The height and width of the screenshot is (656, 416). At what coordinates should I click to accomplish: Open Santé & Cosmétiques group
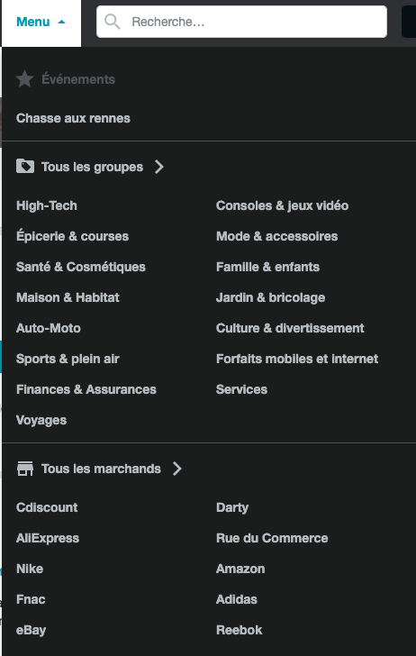point(81,267)
